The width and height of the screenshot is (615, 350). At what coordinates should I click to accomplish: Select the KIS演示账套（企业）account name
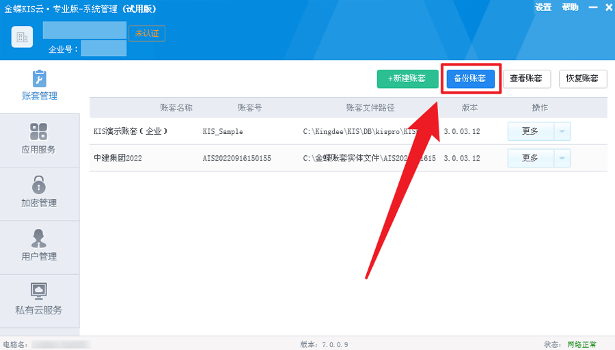point(131,131)
